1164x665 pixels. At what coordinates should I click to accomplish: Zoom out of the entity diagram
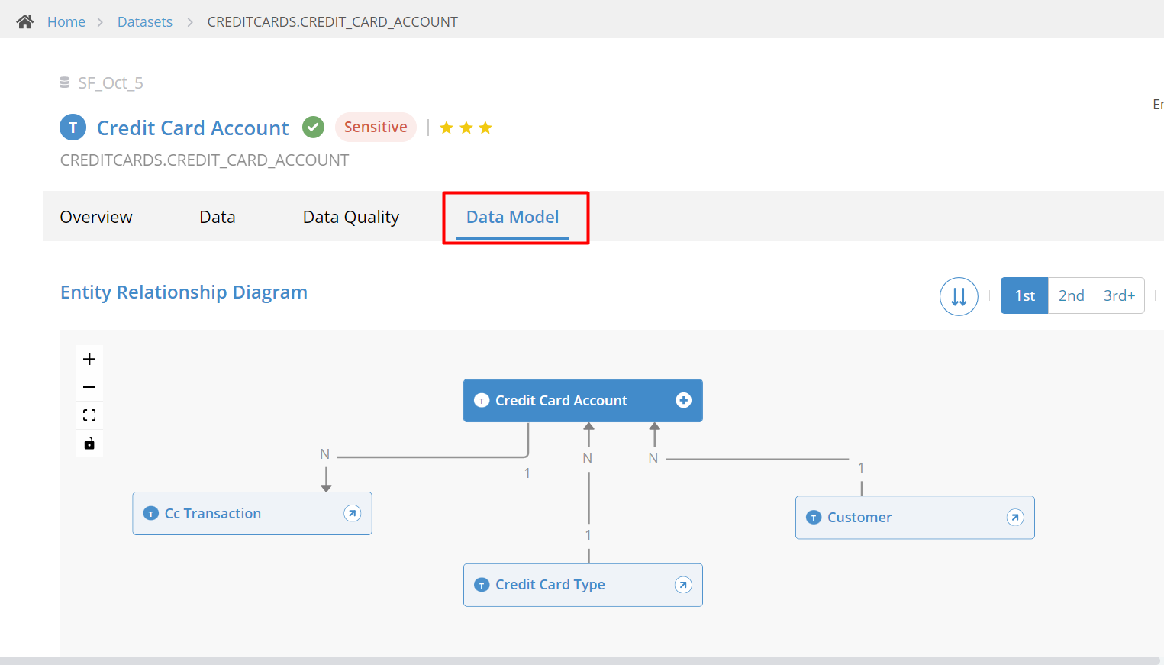[89, 386]
